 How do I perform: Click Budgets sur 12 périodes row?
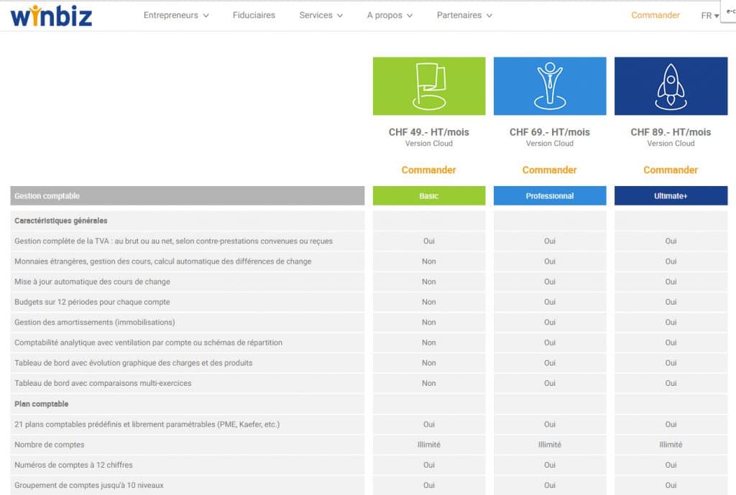[188, 302]
